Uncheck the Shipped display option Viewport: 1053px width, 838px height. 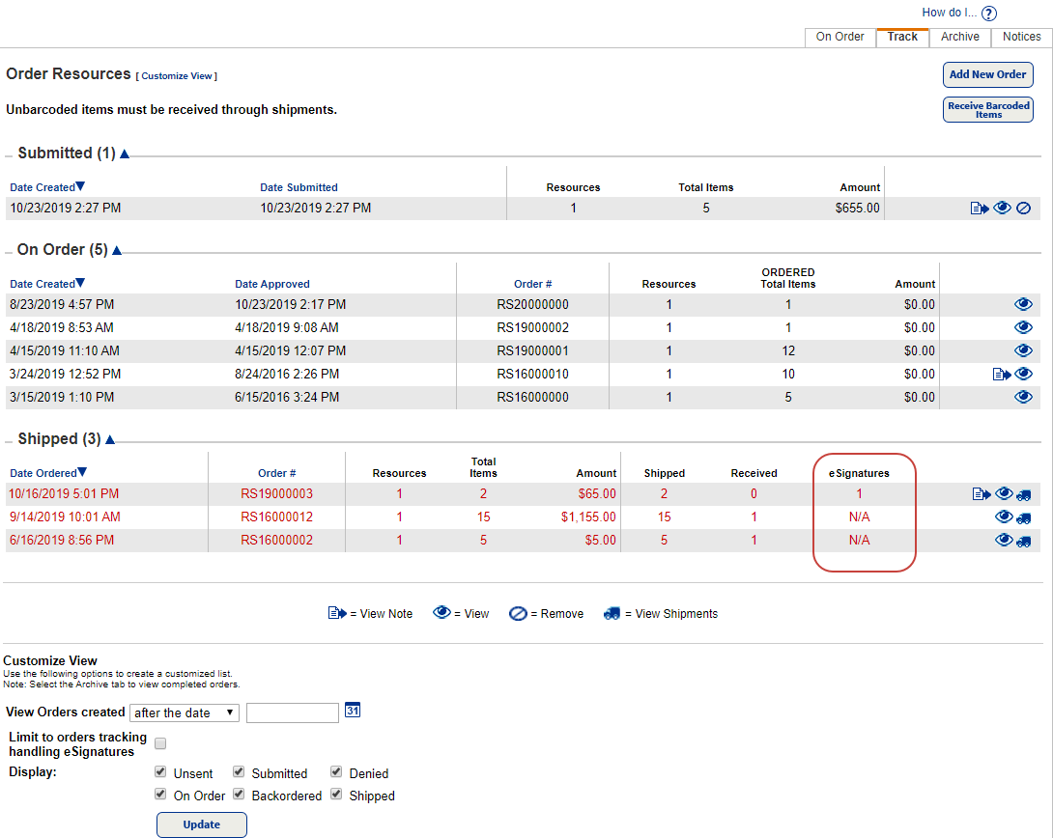tap(336, 795)
